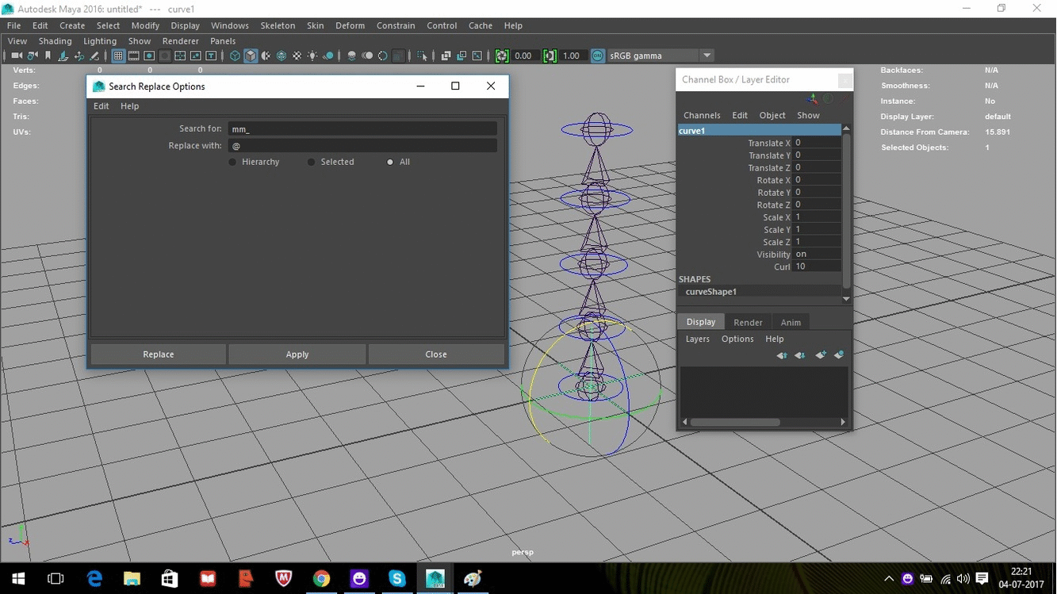Open Object menu in Channel Box

coord(772,115)
